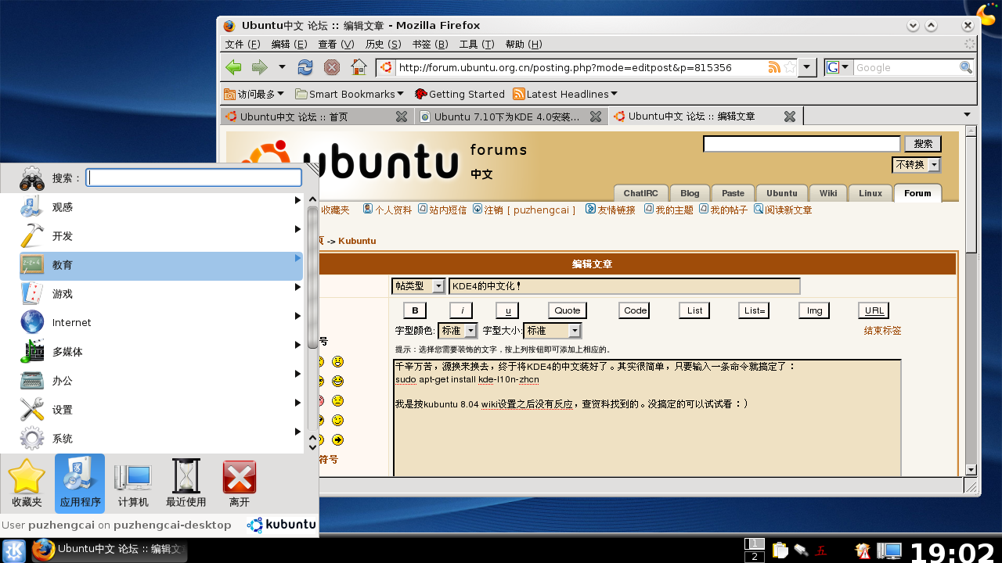Select 应用程序 applications tab in K menu
Image resolution: width=1002 pixels, height=563 pixels.
[80, 484]
